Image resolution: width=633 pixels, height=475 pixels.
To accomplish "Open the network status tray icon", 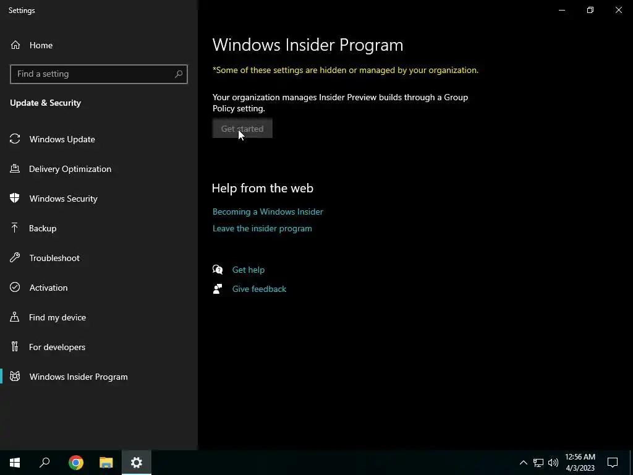I will (x=538, y=463).
